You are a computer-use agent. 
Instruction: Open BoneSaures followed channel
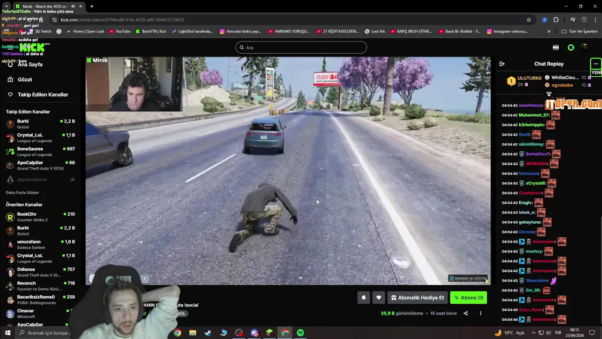point(40,152)
